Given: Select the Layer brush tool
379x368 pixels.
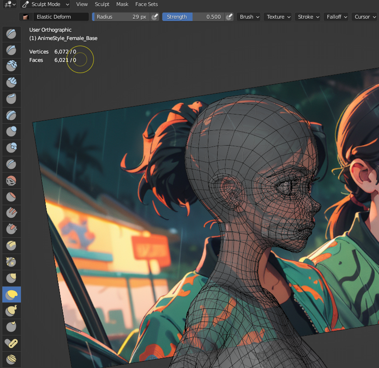Looking at the screenshot, I should coord(11,115).
